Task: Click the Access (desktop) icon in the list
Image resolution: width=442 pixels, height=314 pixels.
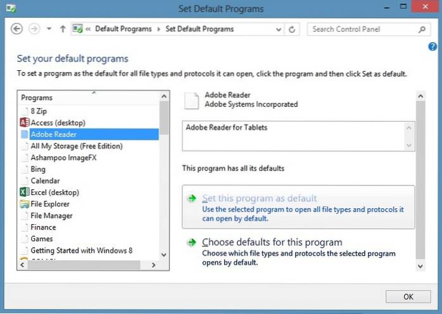Action: click(x=25, y=123)
